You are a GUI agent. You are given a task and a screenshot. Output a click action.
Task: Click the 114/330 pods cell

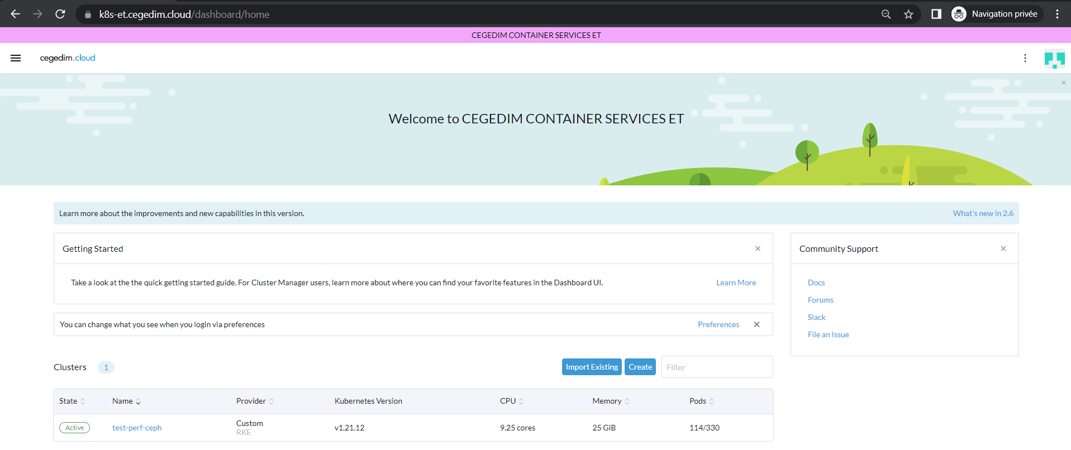click(704, 428)
